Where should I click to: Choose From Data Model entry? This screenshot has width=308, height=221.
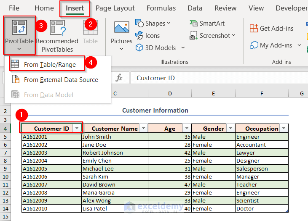pos(58,95)
